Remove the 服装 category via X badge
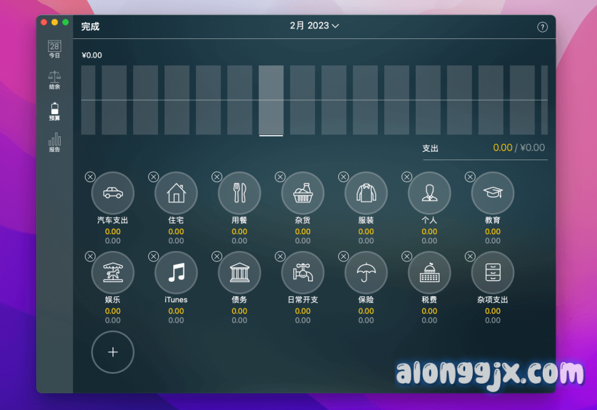This screenshot has height=410, width=597. click(343, 176)
